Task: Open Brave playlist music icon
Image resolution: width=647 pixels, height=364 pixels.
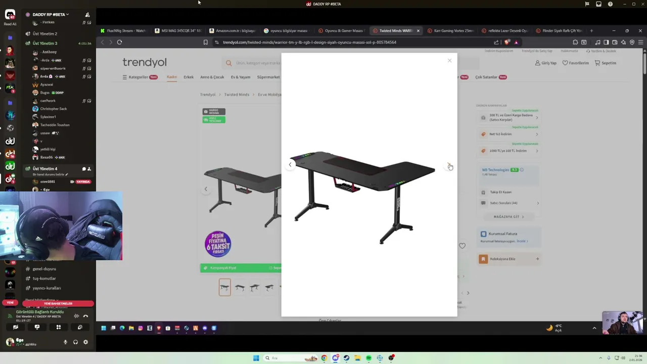Action: point(597,42)
